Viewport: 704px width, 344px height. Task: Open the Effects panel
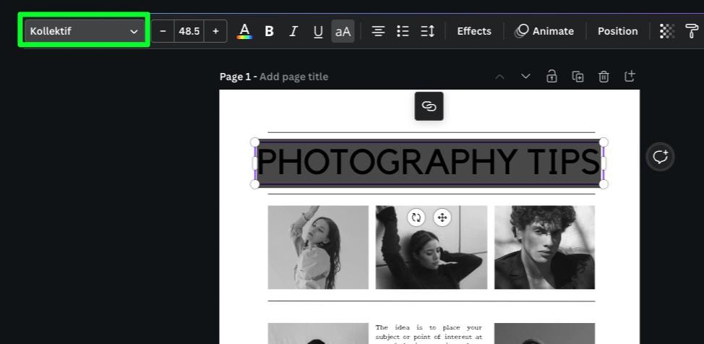click(474, 31)
